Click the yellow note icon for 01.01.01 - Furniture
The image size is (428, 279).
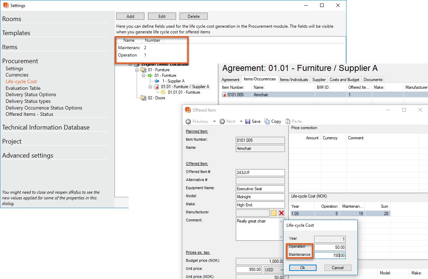163,92
